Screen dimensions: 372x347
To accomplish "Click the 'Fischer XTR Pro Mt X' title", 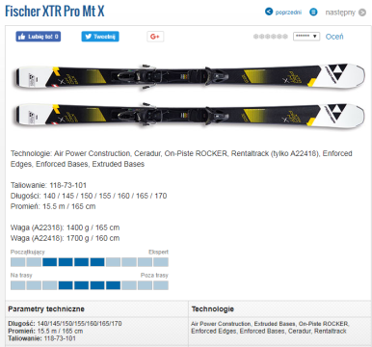I will pos(55,11).
